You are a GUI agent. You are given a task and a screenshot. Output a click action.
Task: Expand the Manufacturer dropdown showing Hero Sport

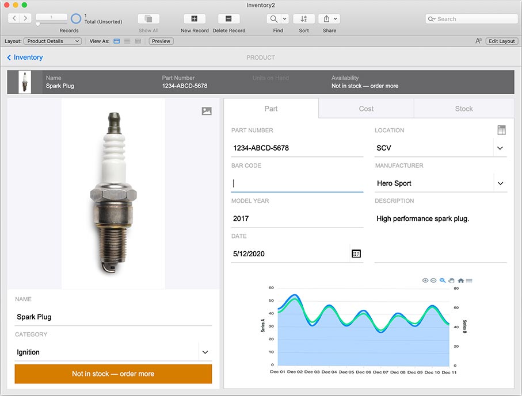(500, 183)
